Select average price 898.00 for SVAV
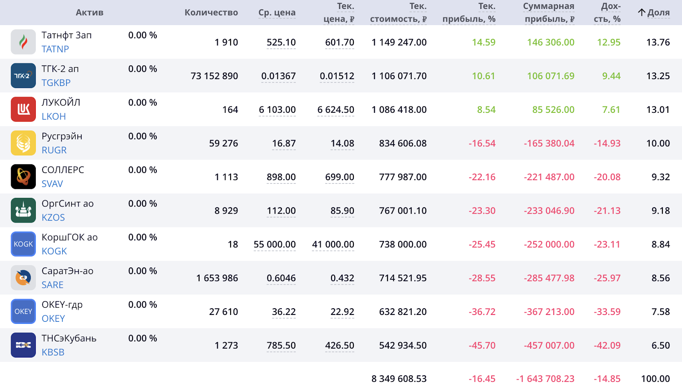The image size is (682, 392). pos(281,177)
